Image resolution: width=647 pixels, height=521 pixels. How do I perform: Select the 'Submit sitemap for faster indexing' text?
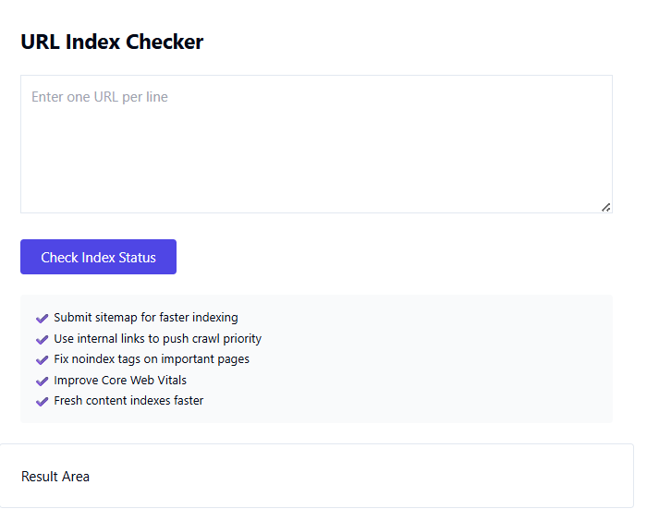coord(146,318)
